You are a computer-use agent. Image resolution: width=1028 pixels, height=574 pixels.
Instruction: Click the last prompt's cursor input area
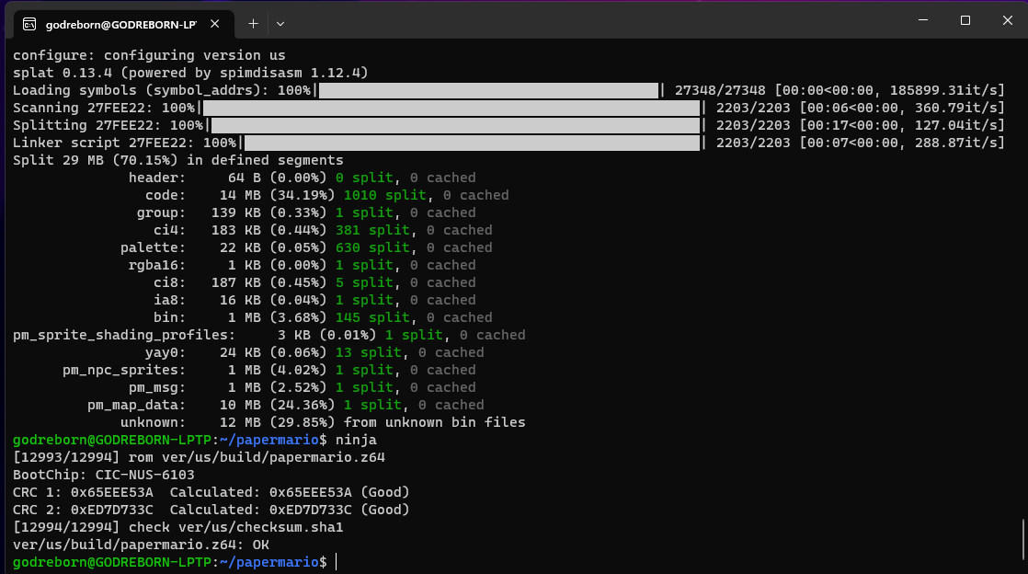[337, 562]
